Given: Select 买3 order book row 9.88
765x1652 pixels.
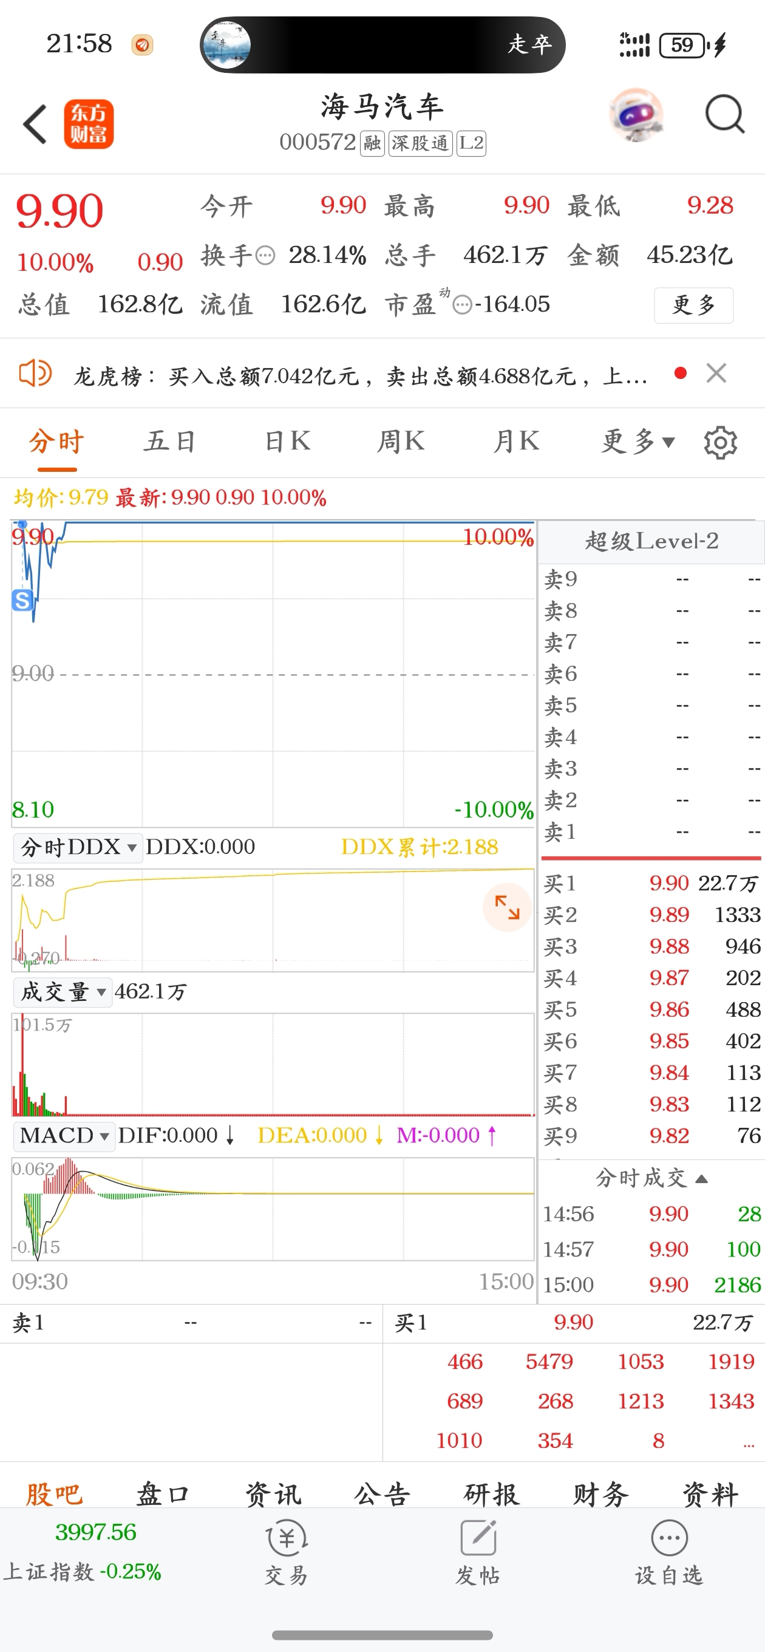Looking at the screenshot, I should 651,947.
